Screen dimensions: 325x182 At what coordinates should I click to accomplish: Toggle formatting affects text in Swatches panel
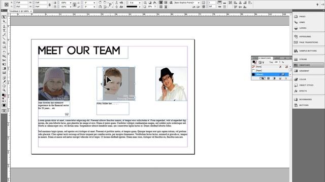pyautogui.click(x=263, y=62)
